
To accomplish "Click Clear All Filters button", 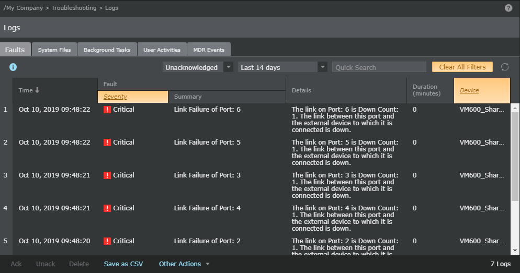I will coord(462,67).
